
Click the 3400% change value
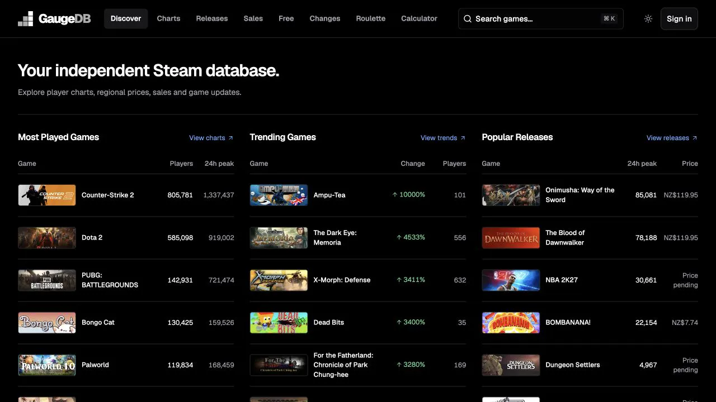(x=411, y=322)
